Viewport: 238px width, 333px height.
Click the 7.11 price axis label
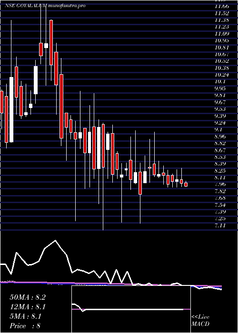220,225
